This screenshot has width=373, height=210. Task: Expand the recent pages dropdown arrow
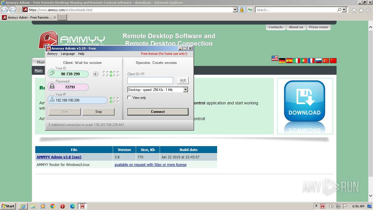(x=19, y=10)
